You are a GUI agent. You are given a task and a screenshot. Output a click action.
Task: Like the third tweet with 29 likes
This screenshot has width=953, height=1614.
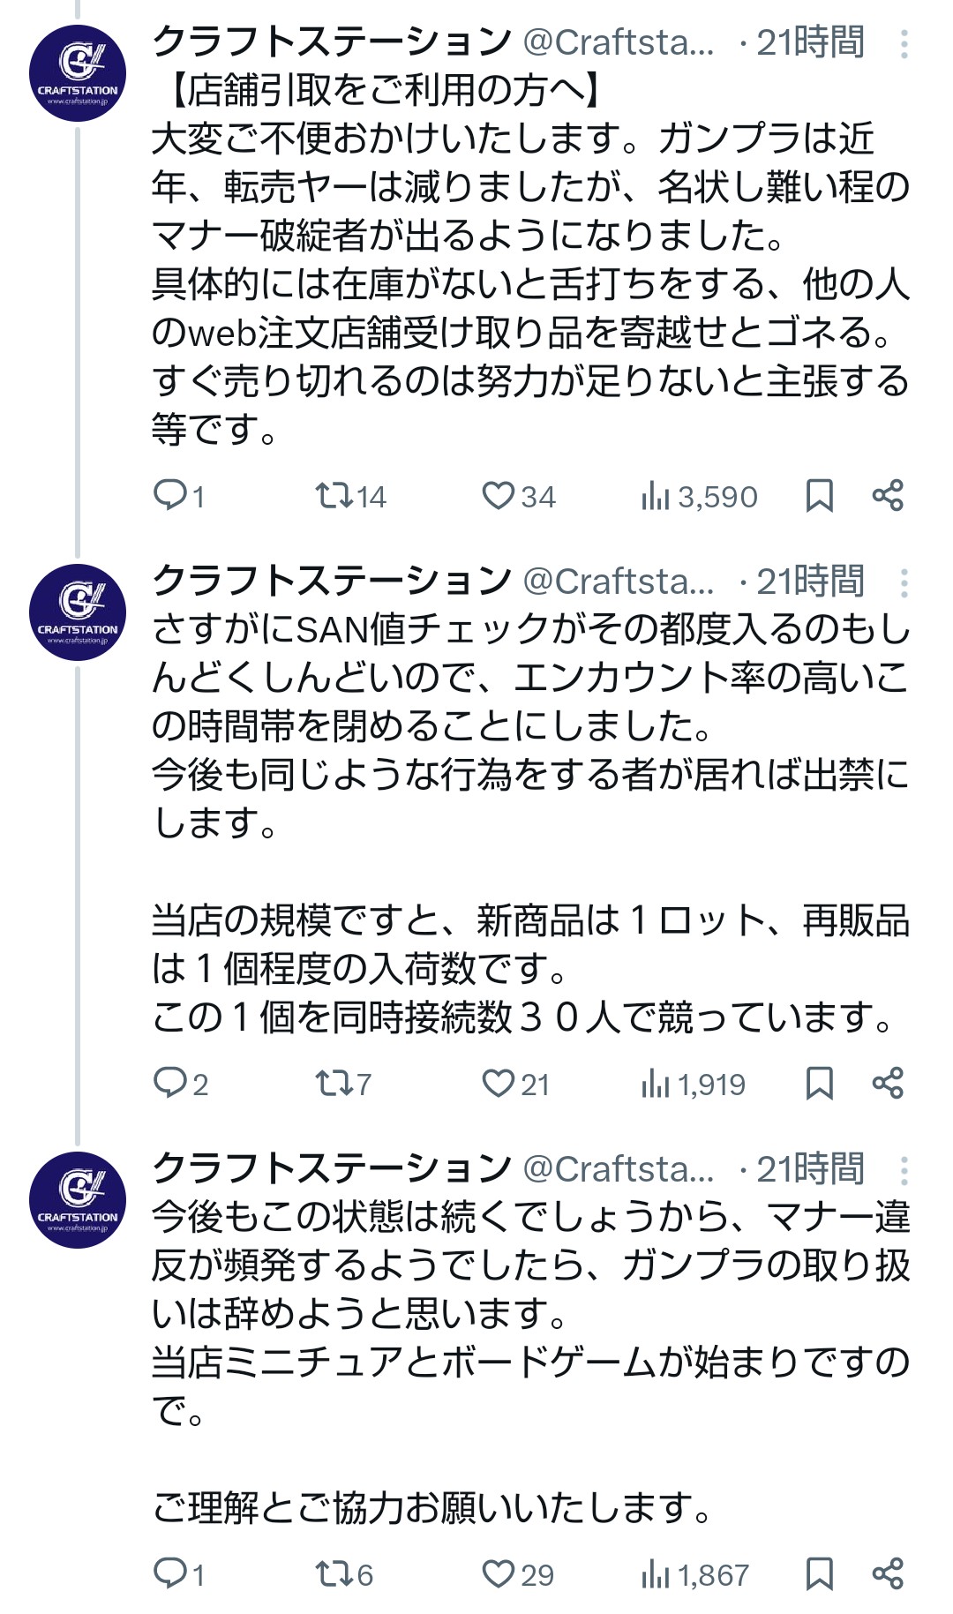[518, 1574]
